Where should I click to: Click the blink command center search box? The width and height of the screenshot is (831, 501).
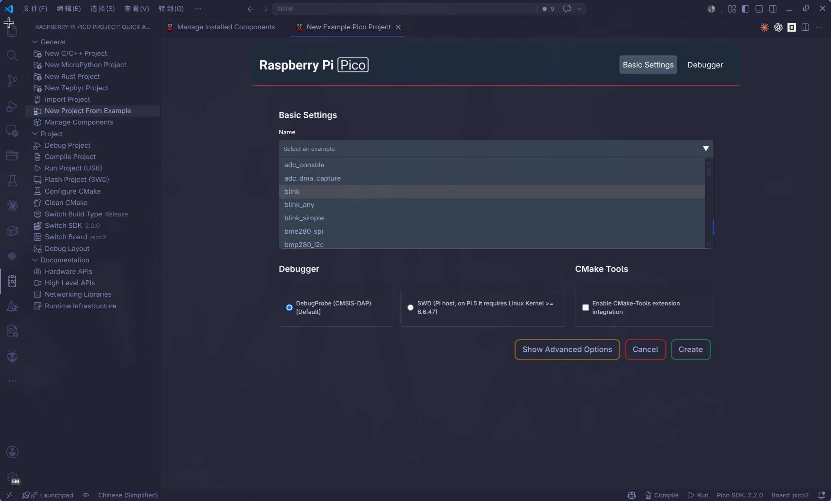(x=405, y=9)
